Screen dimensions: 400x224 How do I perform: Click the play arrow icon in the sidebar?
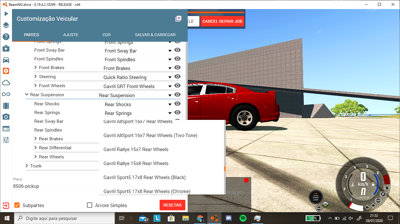[6, 14]
